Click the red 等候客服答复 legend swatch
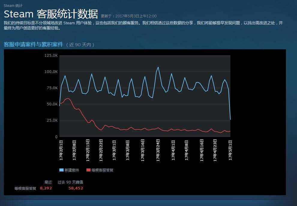Viewport: 297px width, 206px height. pos(88,170)
